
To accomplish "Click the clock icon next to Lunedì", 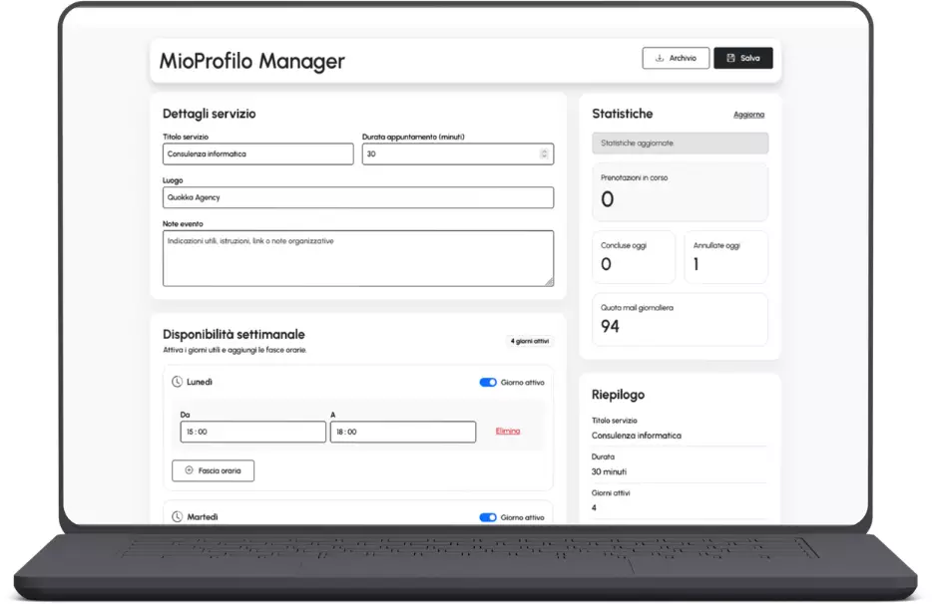I will point(175,382).
